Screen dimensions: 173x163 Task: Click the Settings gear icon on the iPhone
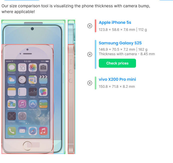[x=22, y=116]
